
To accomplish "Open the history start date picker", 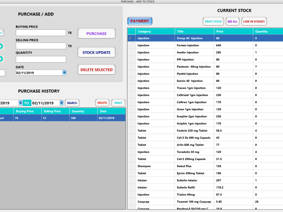I will coord(20,103).
